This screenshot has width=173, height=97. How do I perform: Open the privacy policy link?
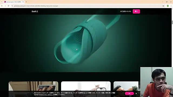tap(47, 95)
